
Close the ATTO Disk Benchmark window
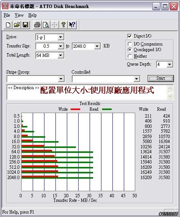click(174, 6)
